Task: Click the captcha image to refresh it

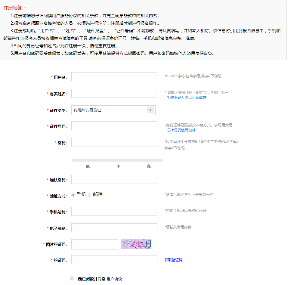Action: [136, 244]
